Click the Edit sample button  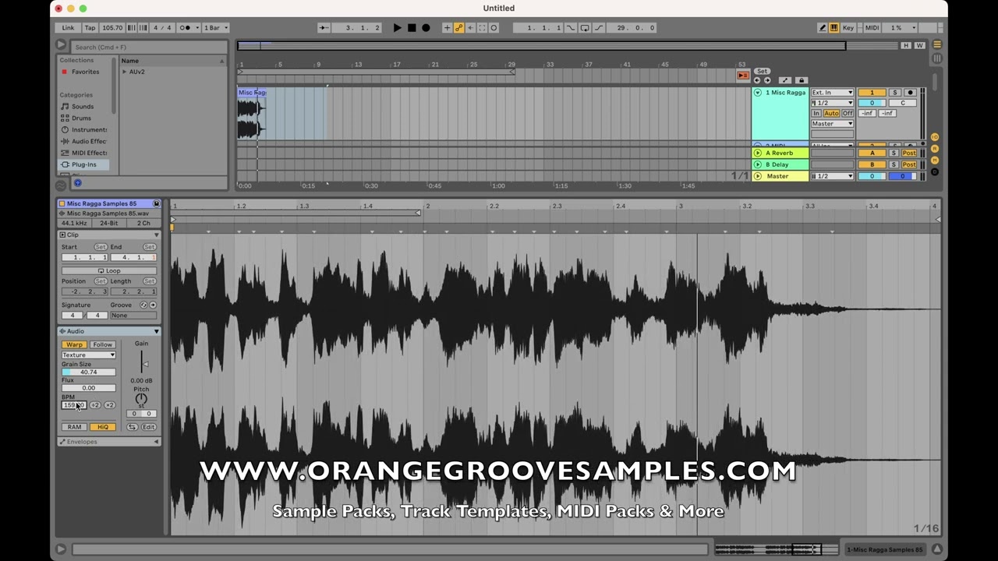(x=148, y=427)
